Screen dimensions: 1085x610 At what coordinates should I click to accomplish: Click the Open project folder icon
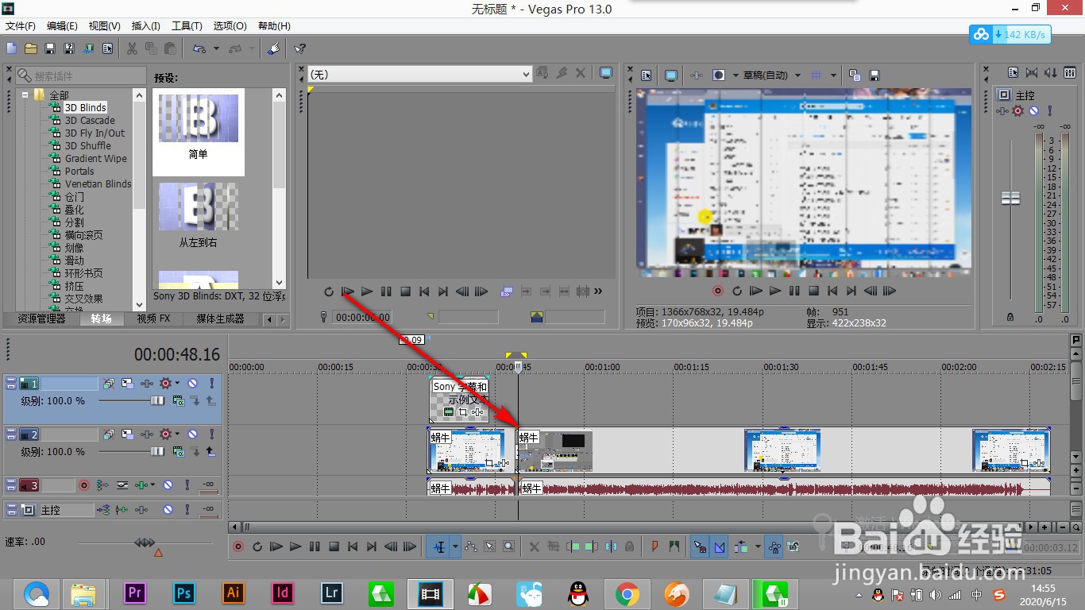tap(31, 48)
